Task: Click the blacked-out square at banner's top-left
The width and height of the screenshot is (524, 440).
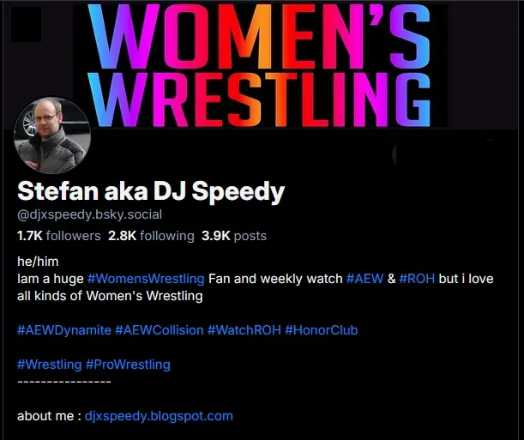Action: pos(26,24)
